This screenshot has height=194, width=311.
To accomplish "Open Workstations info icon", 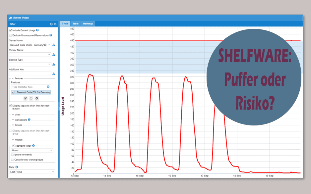I will coord(29,120).
